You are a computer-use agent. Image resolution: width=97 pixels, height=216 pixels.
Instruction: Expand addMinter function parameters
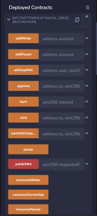point(87,38)
